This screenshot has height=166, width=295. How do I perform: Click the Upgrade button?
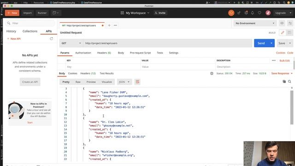280,13
